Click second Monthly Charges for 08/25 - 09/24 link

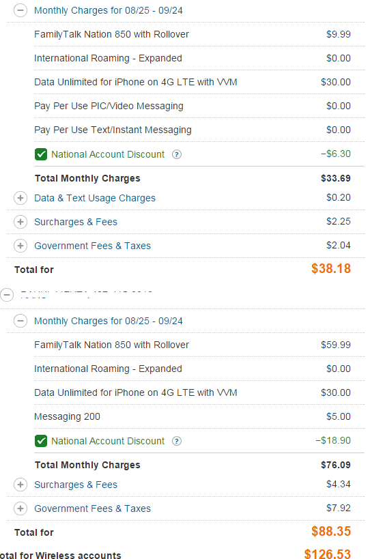tap(109, 321)
